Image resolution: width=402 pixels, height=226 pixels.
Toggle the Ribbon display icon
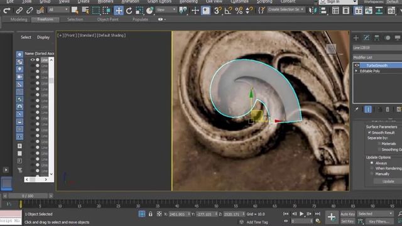click(x=358, y=11)
